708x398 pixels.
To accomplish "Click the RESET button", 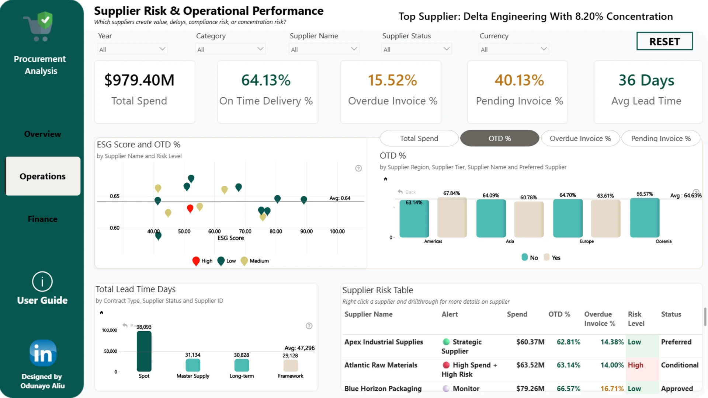I will click(664, 41).
